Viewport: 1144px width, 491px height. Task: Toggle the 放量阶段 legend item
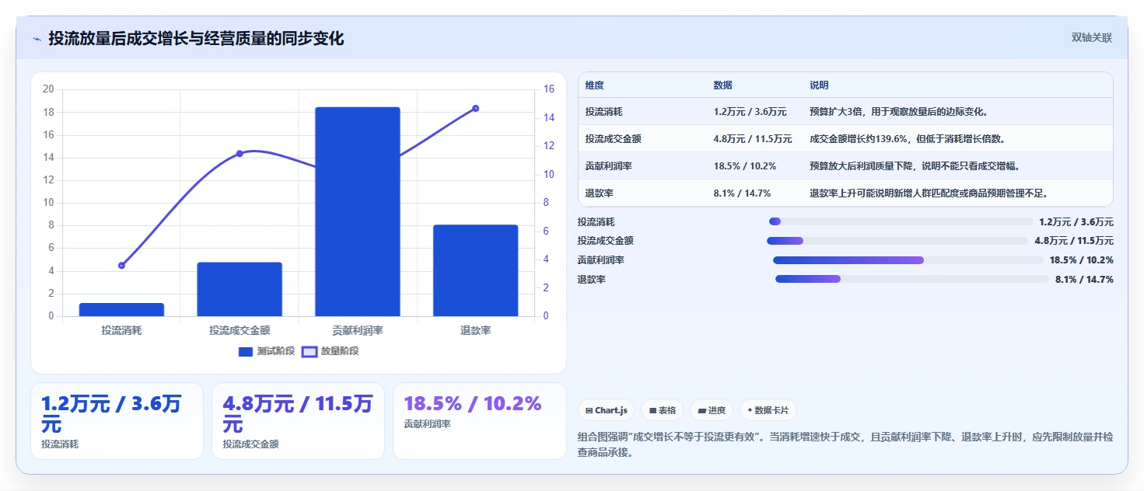point(331,351)
